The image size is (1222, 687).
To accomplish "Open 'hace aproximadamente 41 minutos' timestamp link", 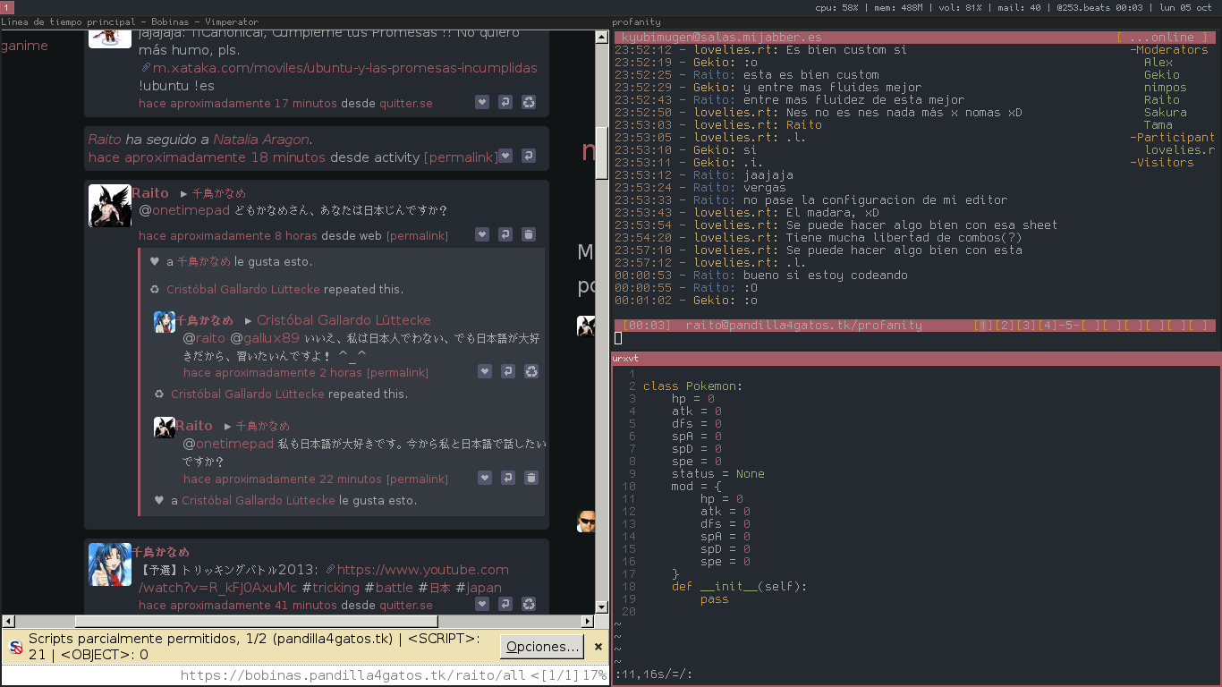I will tap(238, 606).
